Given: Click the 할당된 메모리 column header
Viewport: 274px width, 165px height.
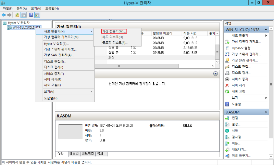Looking at the screenshot, I should click(x=166, y=33).
